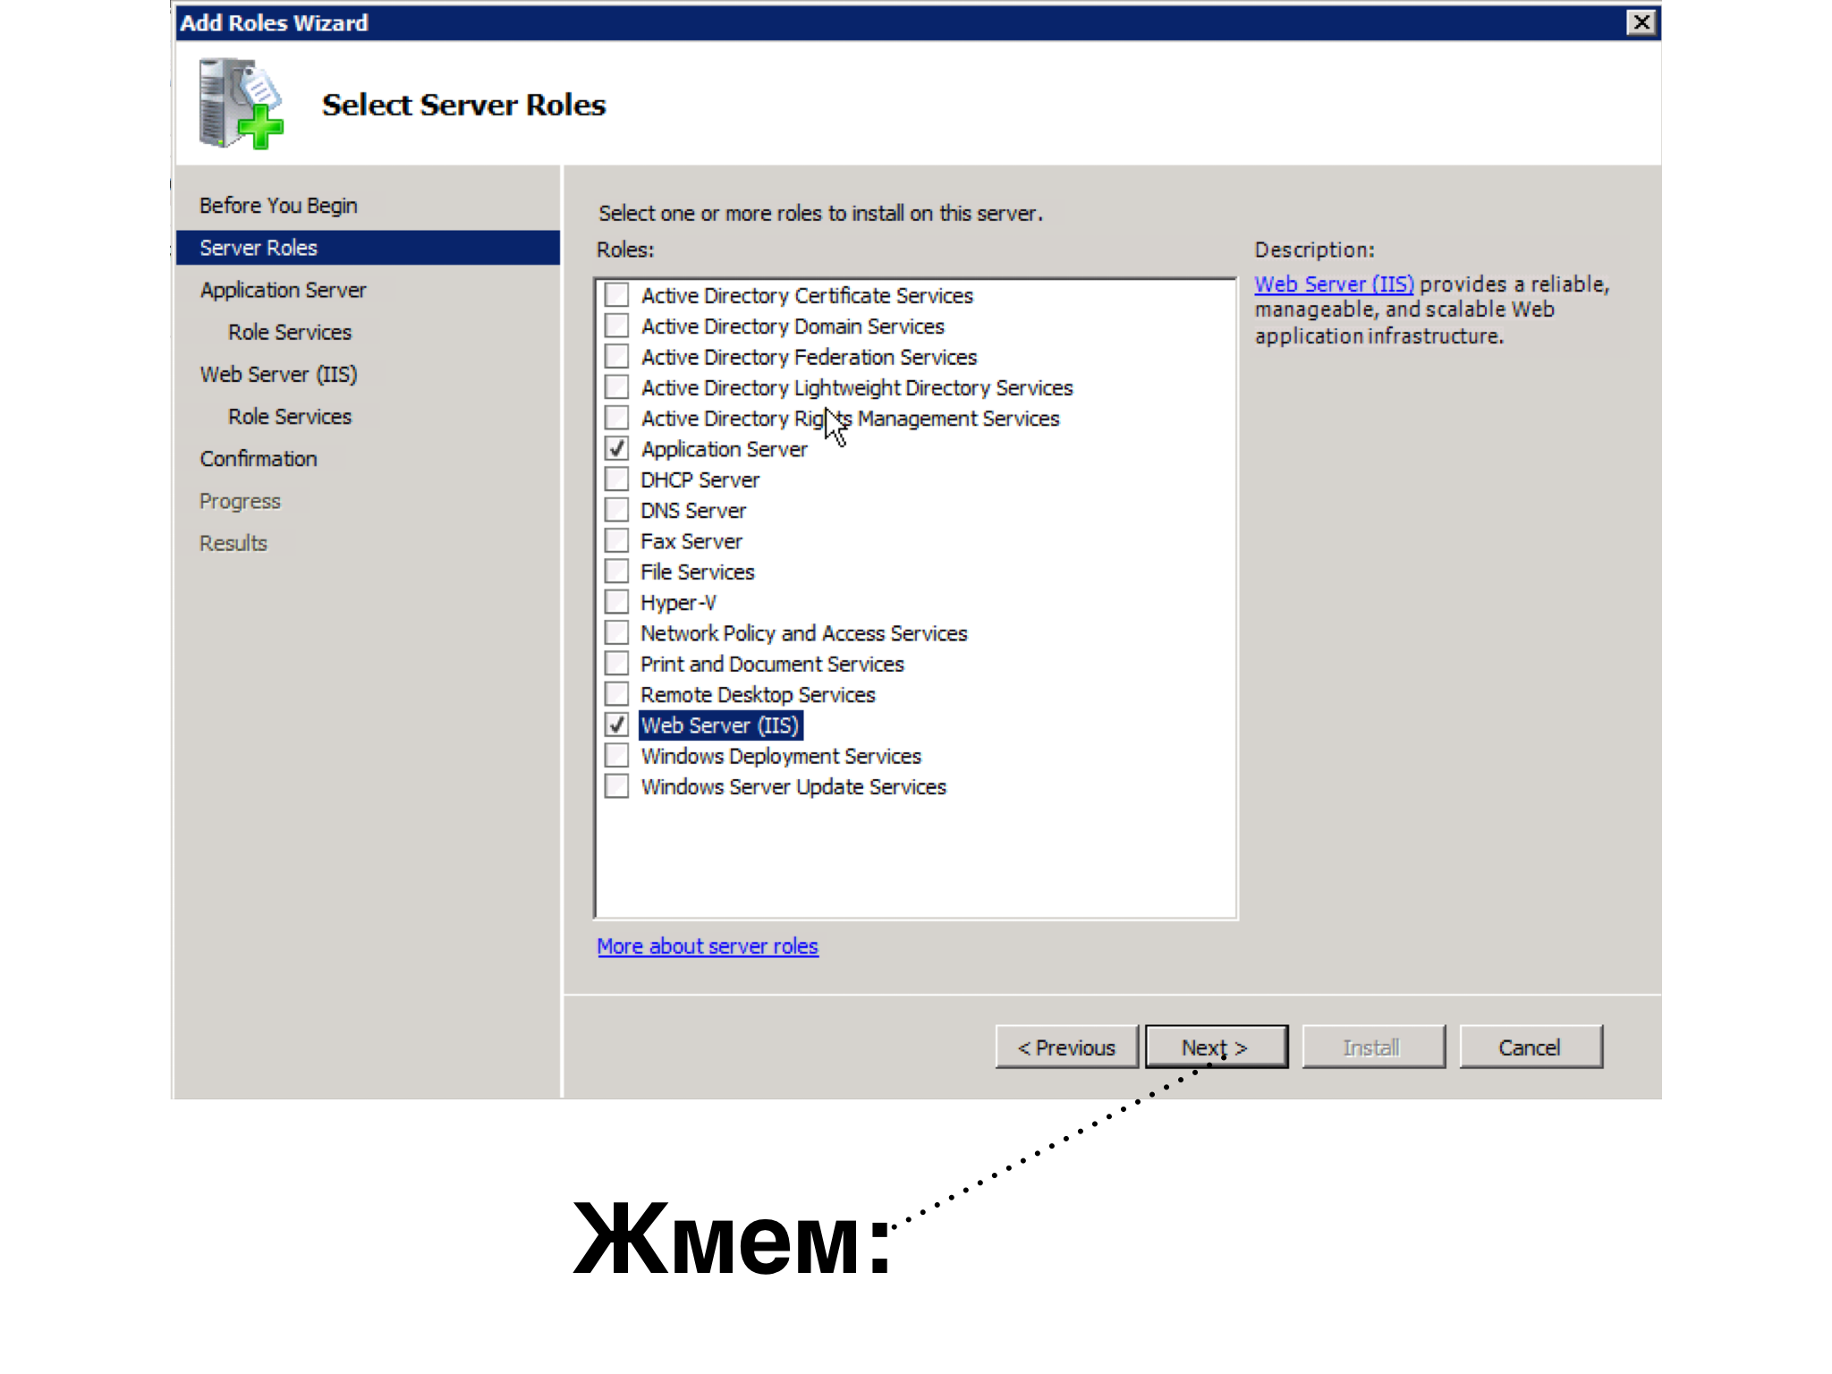Select the DNS Server role label
Screen dimensions: 1832x1374
pos(693,511)
